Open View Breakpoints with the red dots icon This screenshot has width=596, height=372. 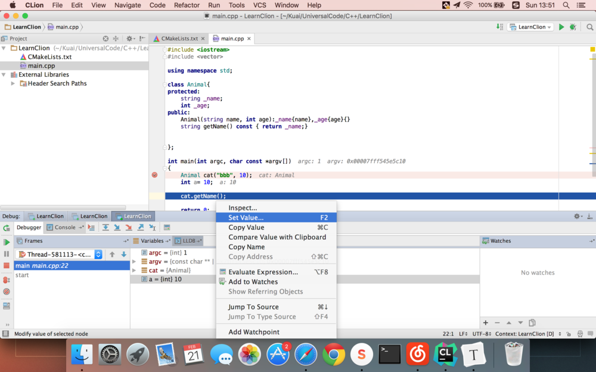pos(7,280)
